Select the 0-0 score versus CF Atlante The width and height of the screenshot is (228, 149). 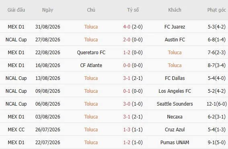tap(127, 65)
